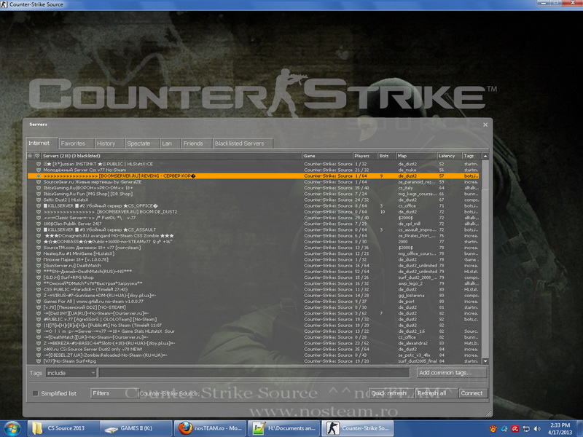Screen dimensions: 583x437
Task: Click the red antivirus tray icon
Action: tap(515, 429)
